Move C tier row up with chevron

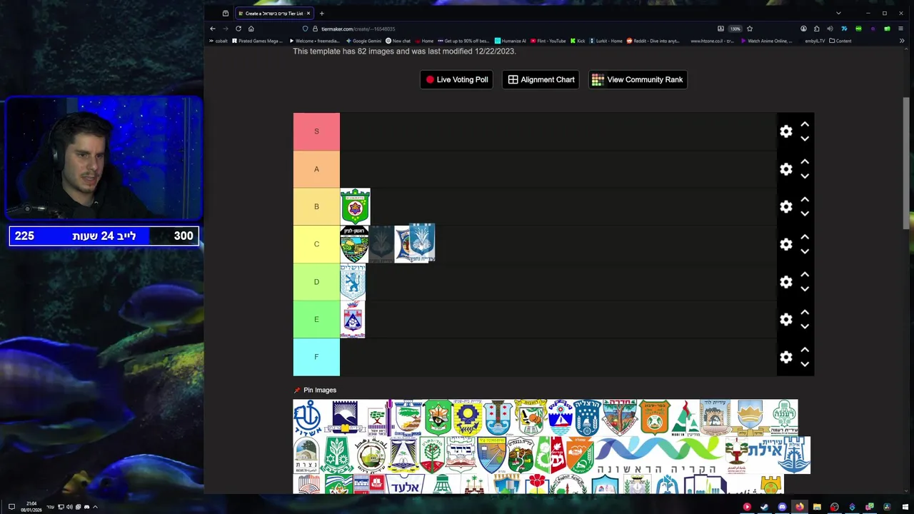pos(805,237)
